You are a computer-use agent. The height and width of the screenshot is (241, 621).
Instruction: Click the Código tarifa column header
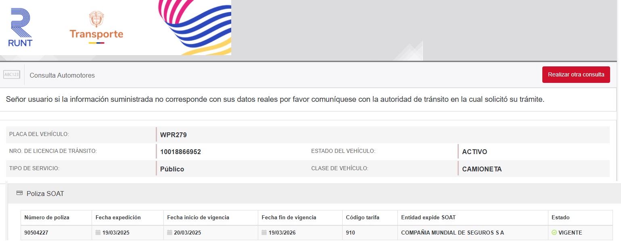coord(362,218)
